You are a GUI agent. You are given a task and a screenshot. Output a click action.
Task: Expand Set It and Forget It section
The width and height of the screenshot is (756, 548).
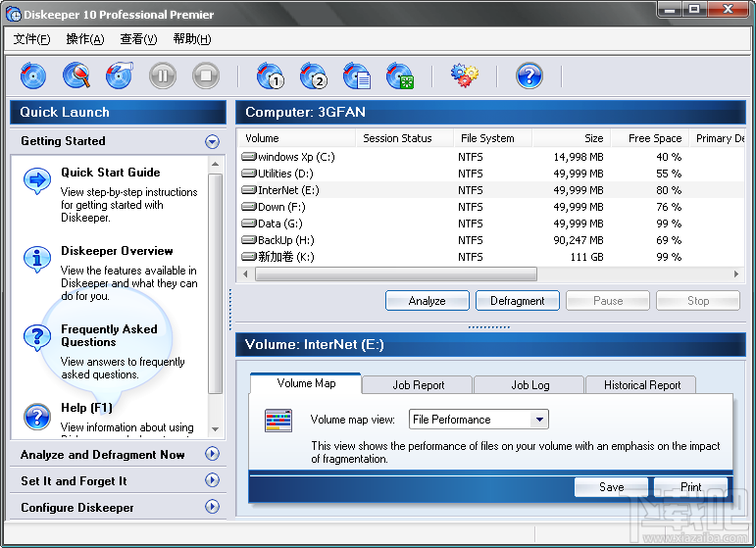212,480
